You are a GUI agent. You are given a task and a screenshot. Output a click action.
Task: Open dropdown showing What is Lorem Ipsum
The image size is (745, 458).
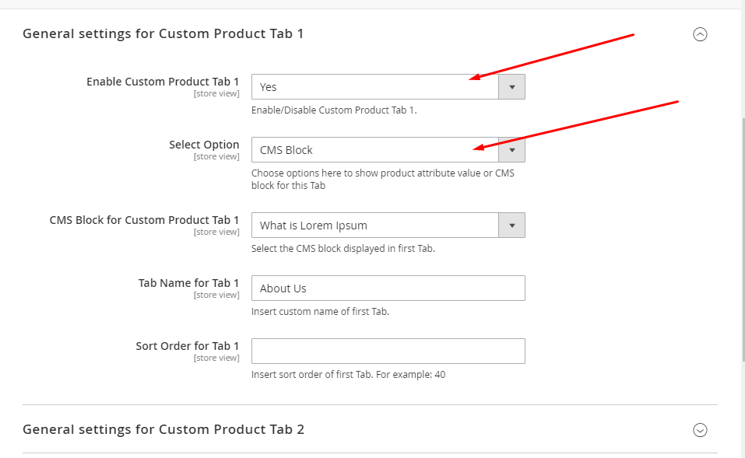click(374, 226)
